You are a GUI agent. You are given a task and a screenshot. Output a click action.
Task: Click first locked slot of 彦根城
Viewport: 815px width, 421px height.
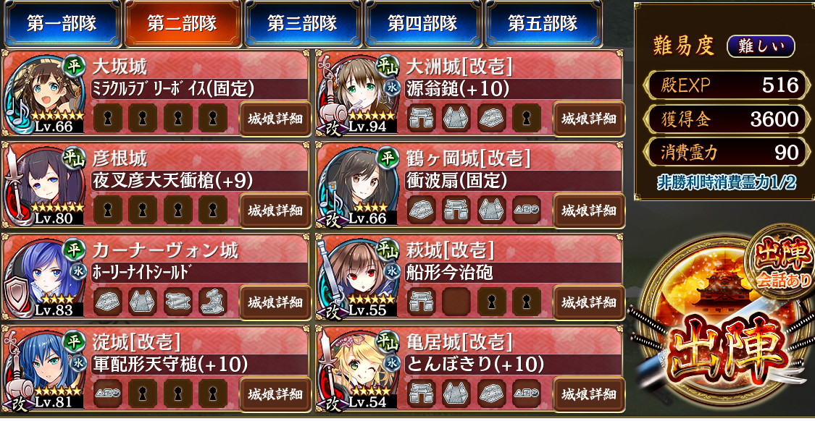[107, 210]
